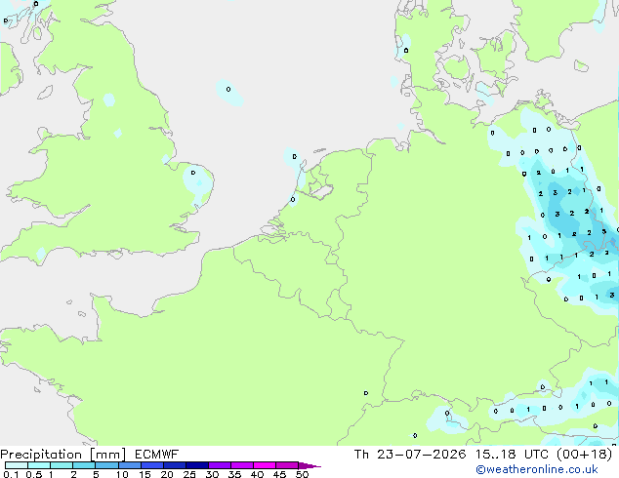
Task: Click the date "23-07-2026" text
Action: [x=421, y=454]
